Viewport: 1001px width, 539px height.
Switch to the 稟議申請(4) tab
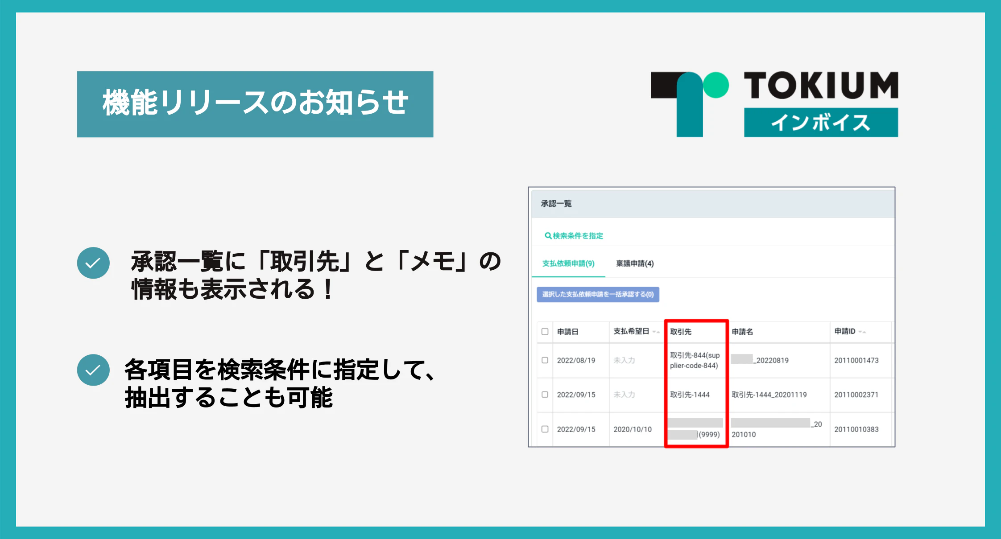pyautogui.click(x=635, y=263)
